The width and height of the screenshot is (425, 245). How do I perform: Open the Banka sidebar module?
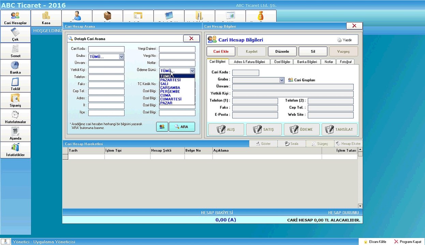tap(15, 67)
